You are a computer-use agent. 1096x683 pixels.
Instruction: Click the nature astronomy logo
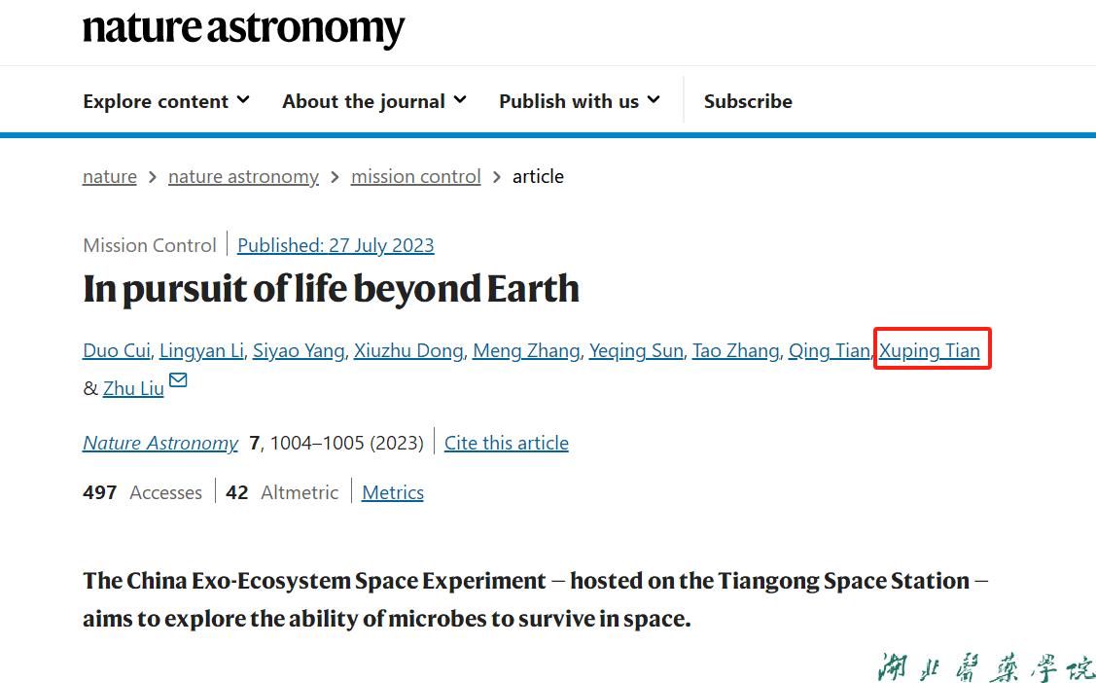(x=243, y=29)
